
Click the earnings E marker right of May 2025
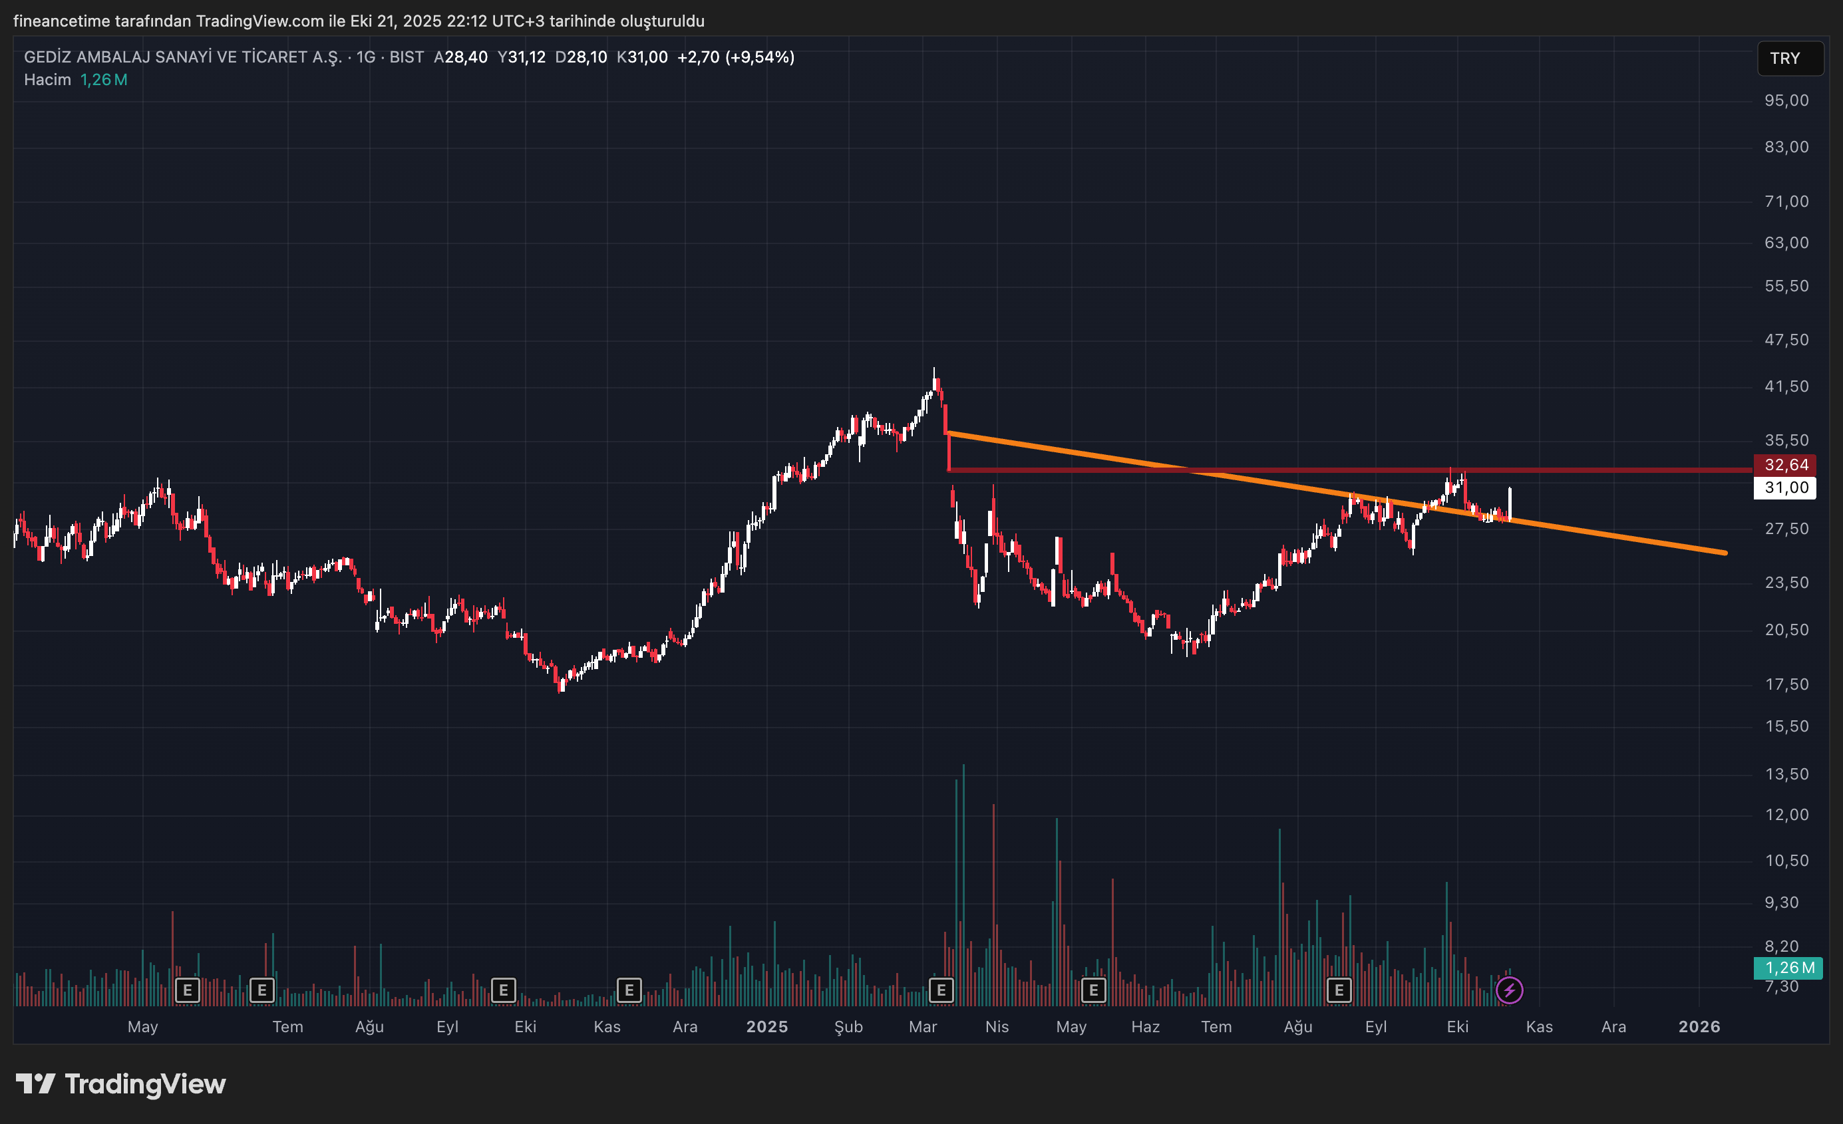(1094, 990)
